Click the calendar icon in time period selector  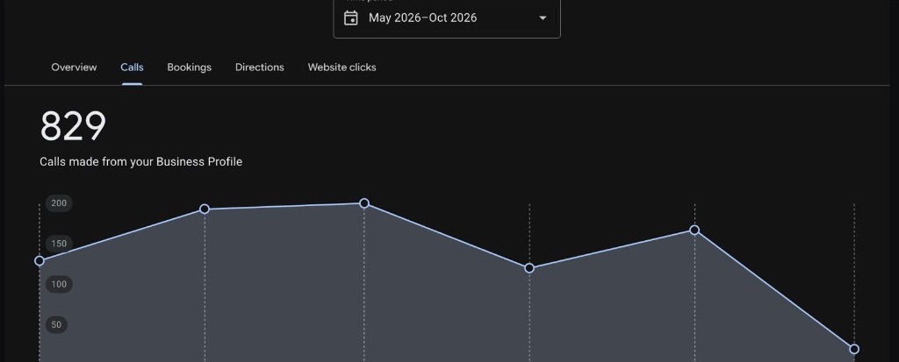(351, 18)
